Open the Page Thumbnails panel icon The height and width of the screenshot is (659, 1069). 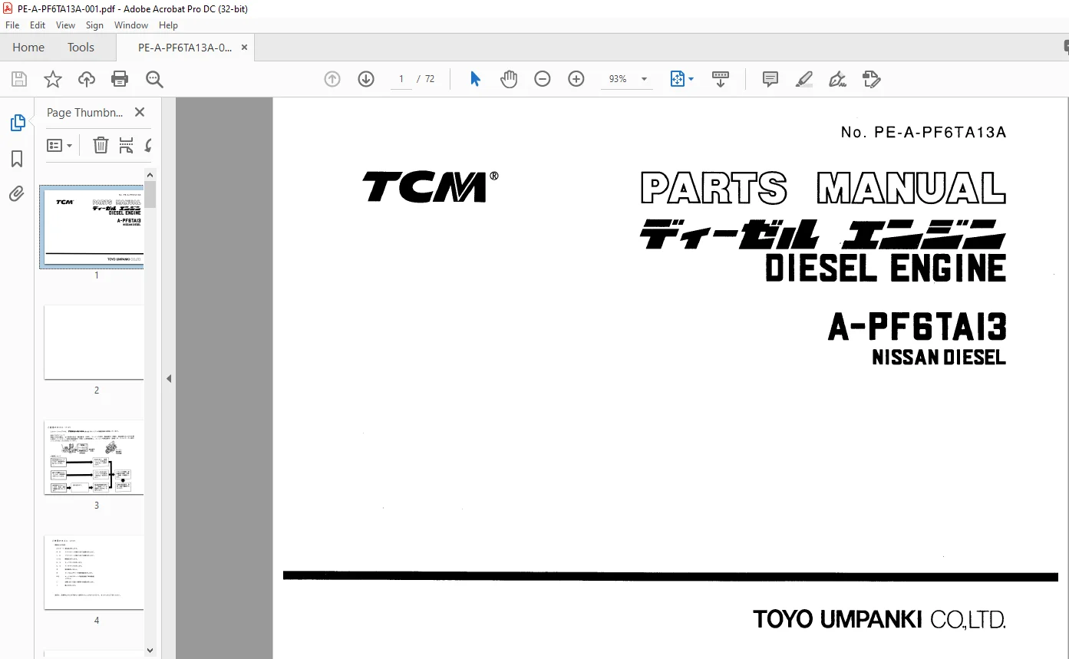(17, 123)
